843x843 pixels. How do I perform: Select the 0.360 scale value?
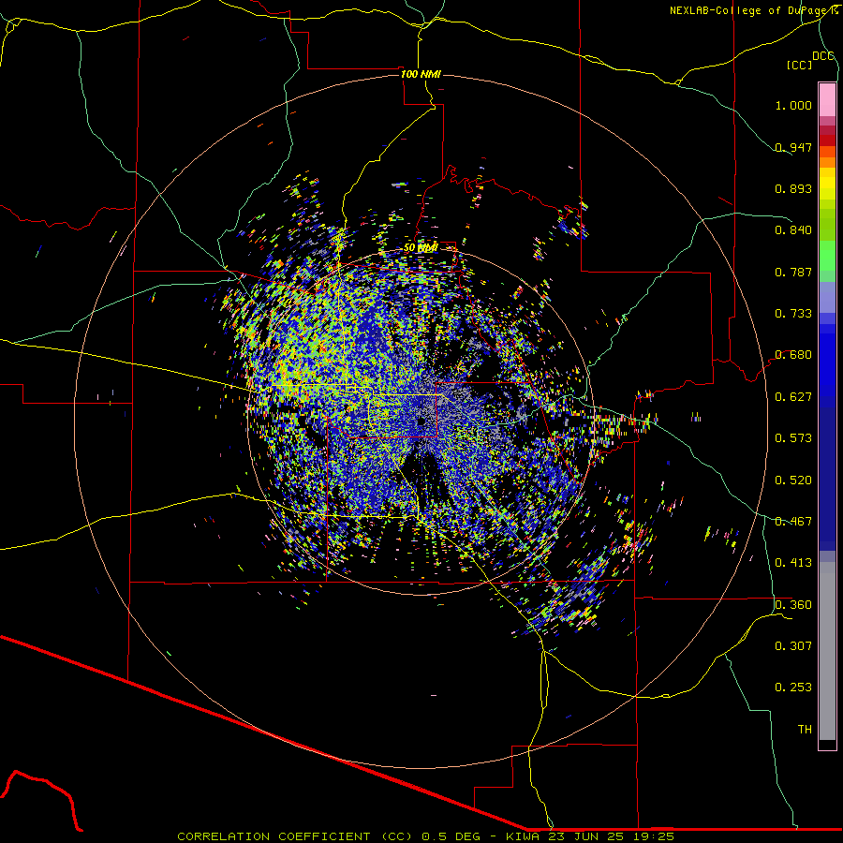pos(793,605)
